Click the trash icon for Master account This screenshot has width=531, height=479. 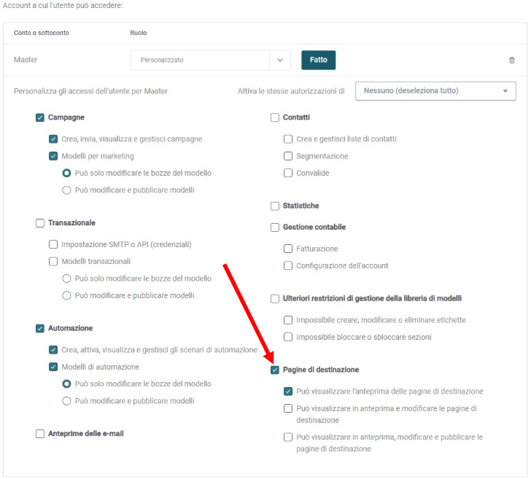[512, 61]
